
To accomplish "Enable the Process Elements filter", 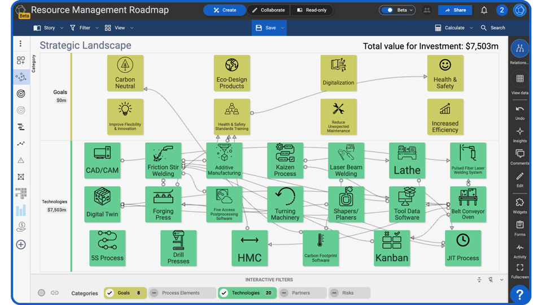I will pyautogui.click(x=154, y=293).
